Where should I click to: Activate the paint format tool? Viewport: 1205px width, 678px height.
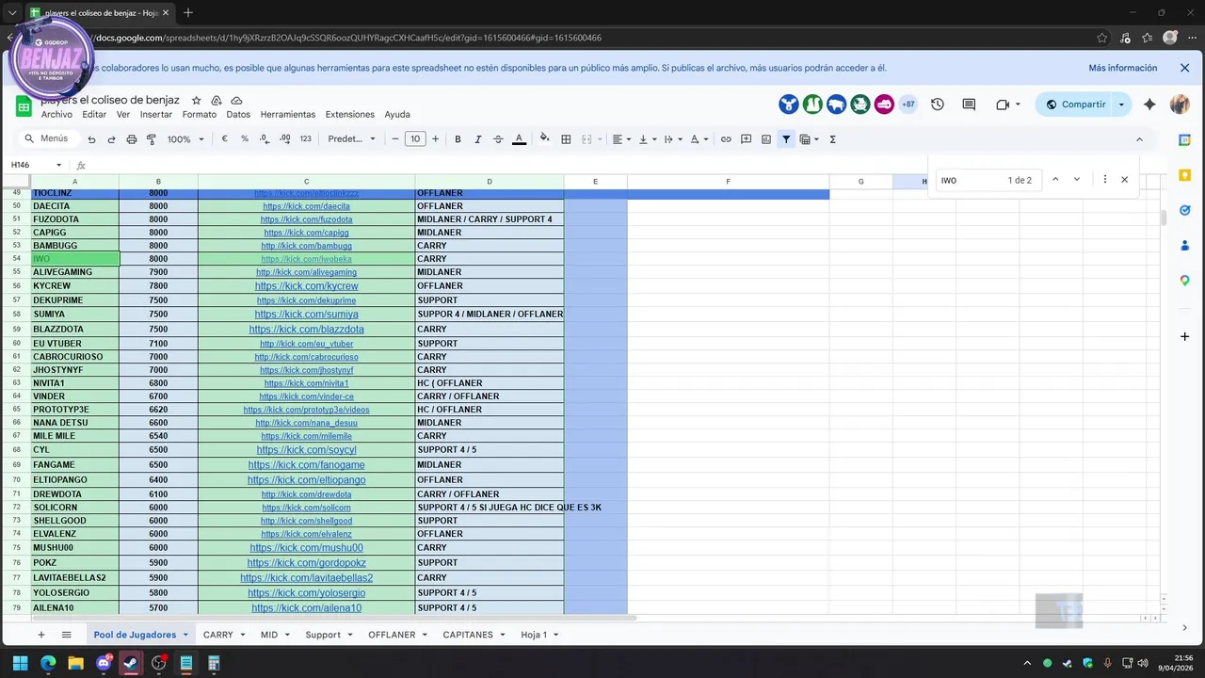[151, 139]
